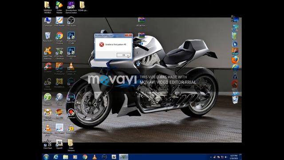Viewport: 284px width, 160px height.
Task: Select the plain Photoshop CC shortcut
Action: click(71, 53)
